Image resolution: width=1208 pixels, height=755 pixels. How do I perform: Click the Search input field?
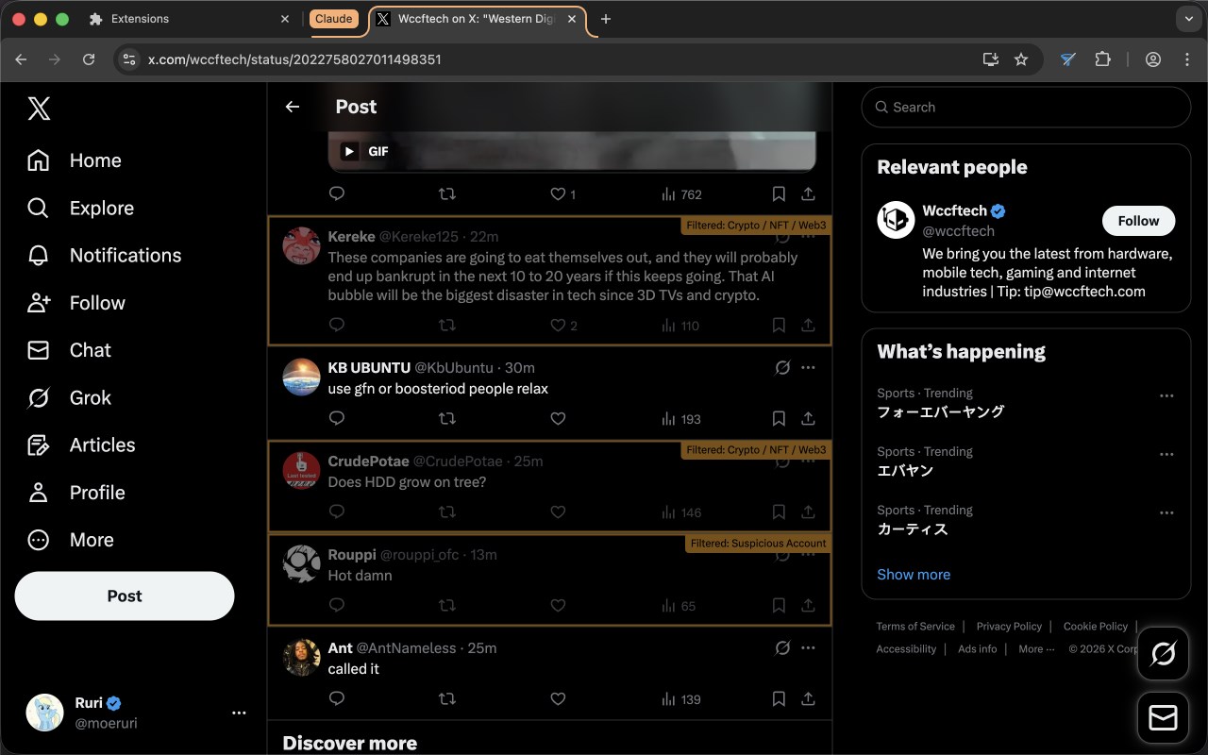(1026, 107)
